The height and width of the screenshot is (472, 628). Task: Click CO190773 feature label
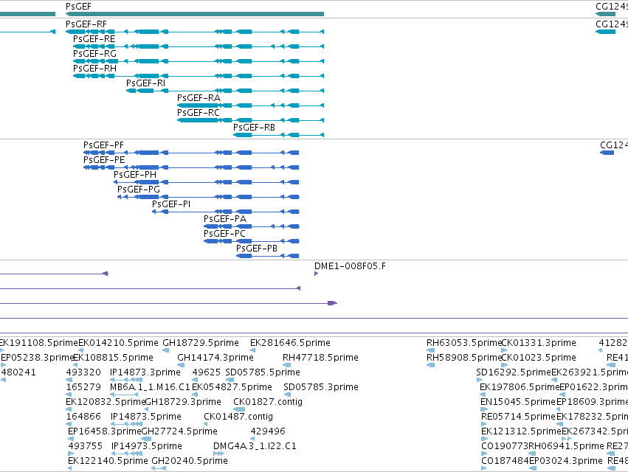(505, 447)
